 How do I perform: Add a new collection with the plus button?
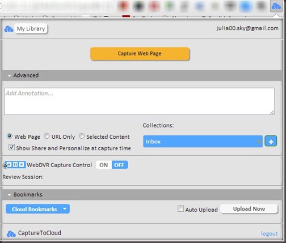[x=271, y=141]
